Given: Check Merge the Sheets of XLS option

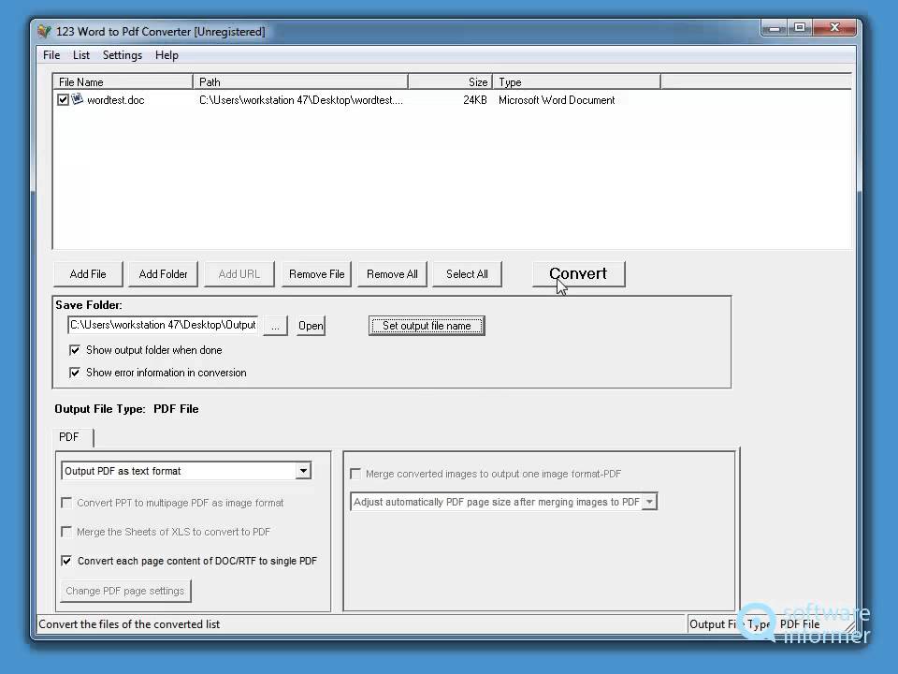Looking at the screenshot, I should click(x=66, y=532).
